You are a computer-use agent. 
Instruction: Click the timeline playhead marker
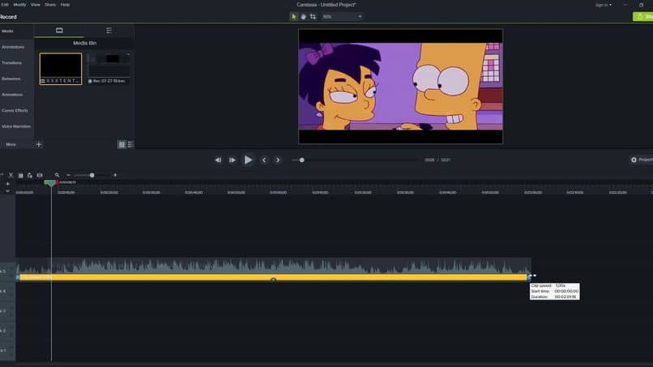pos(50,183)
